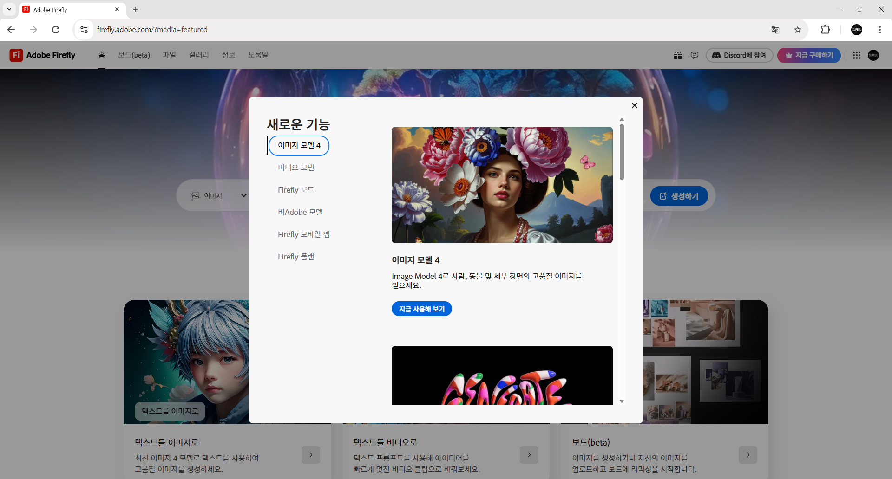Image resolution: width=892 pixels, height=479 pixels.
Task: Open the 비디오 모델 section
Action: [296, 168]
